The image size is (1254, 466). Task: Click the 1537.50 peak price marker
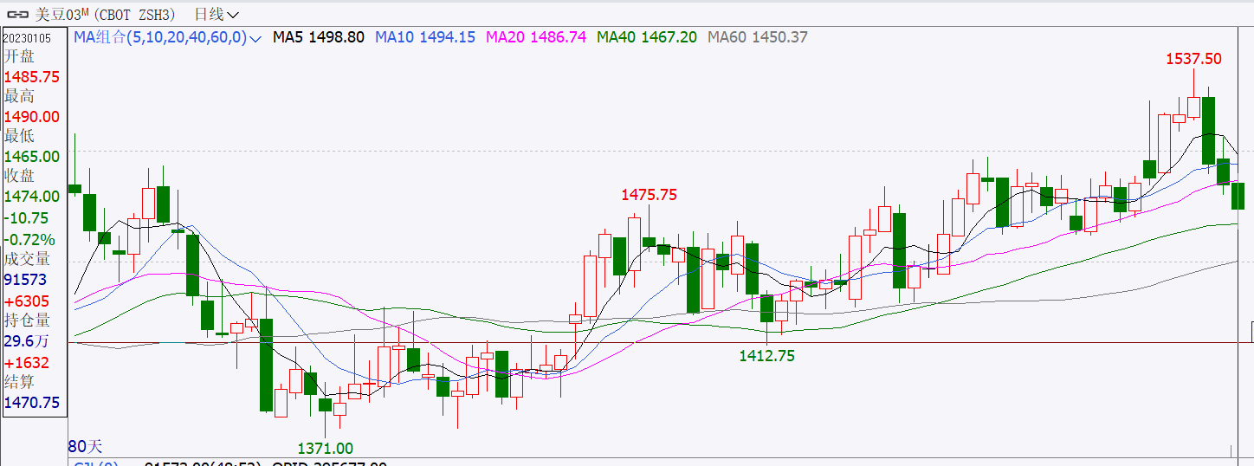[1194, 59]
